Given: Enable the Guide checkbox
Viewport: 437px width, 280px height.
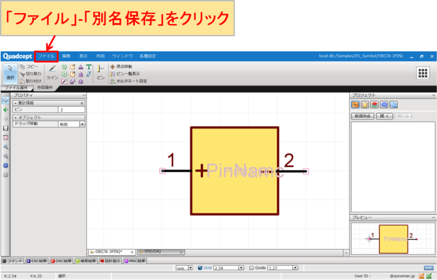Looking at the screenshot, I should (252, 267).
